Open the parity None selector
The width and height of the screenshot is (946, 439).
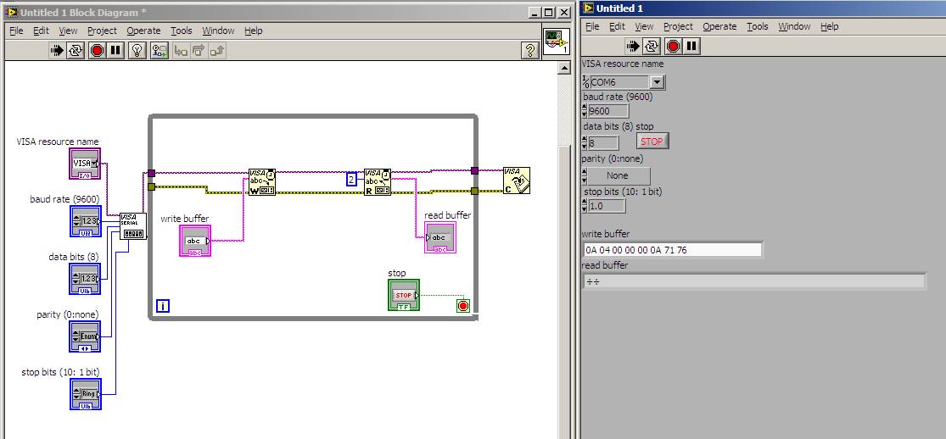coord(617,176)
